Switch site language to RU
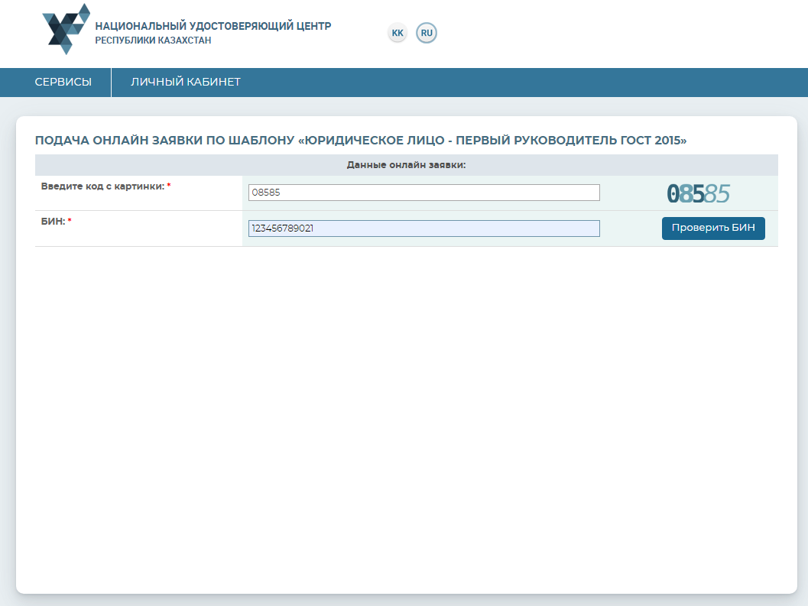This screenshot has width=808, height=606. click(x=427, y=33)
